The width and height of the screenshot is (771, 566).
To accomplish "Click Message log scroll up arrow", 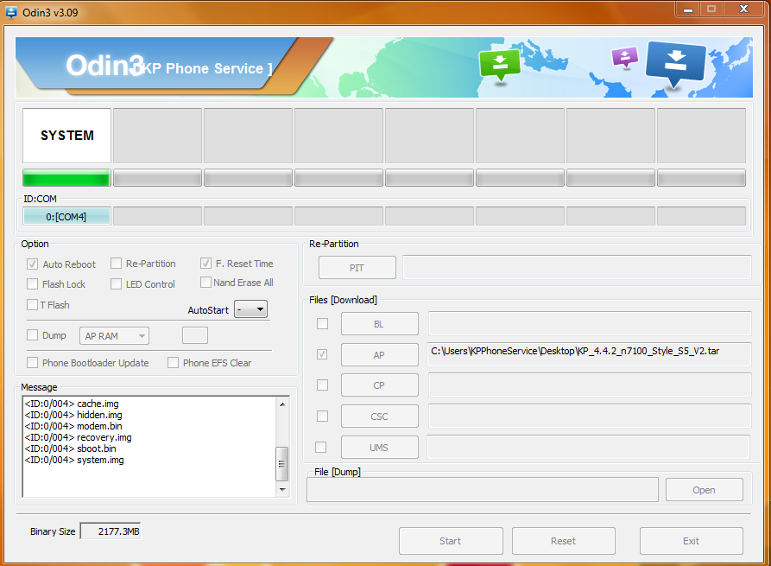I will [282, 404].
